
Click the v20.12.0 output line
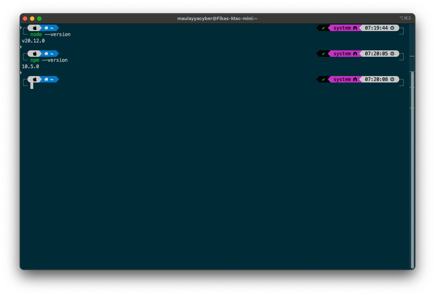[x=33, y=41]
